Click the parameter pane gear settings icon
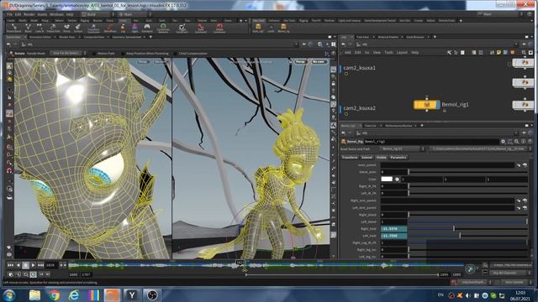The image size is (538, 302). (x=503, y=142)
